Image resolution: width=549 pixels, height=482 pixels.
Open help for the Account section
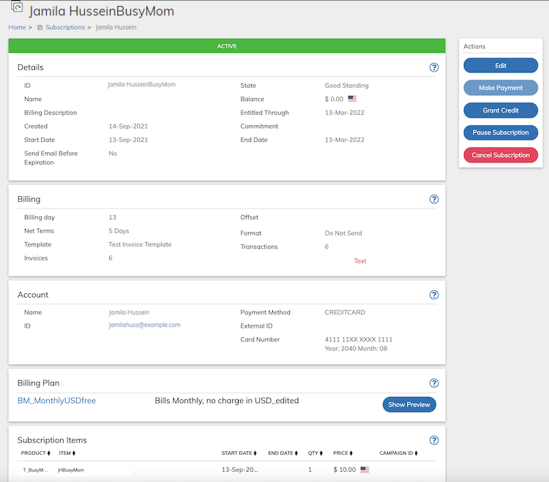click(x=434, y=295)
